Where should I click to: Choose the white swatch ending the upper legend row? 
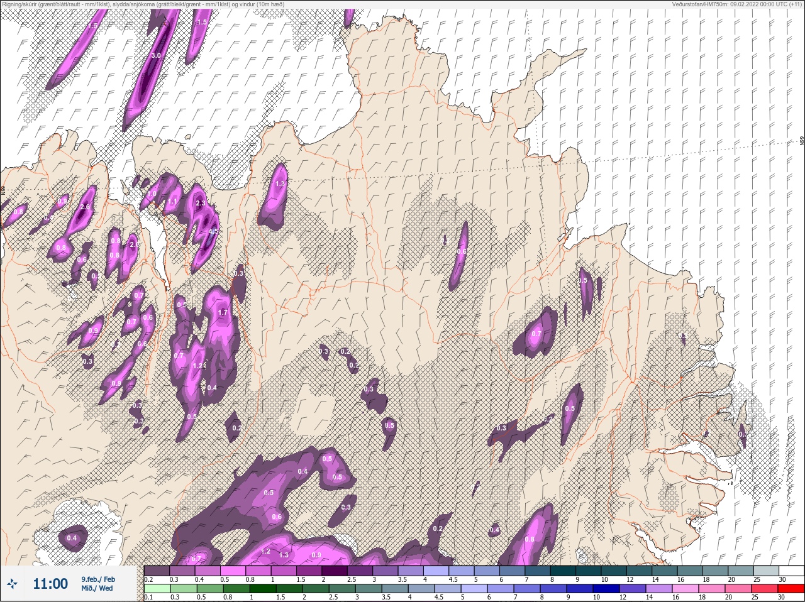[791, 571]
